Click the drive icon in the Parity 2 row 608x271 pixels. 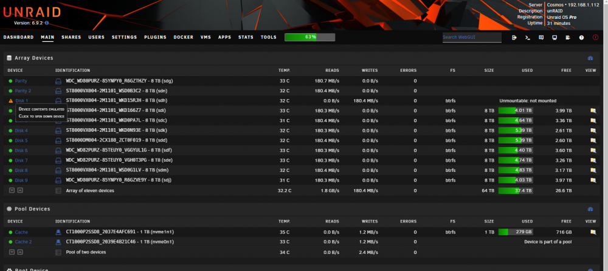tap(58, 91)
